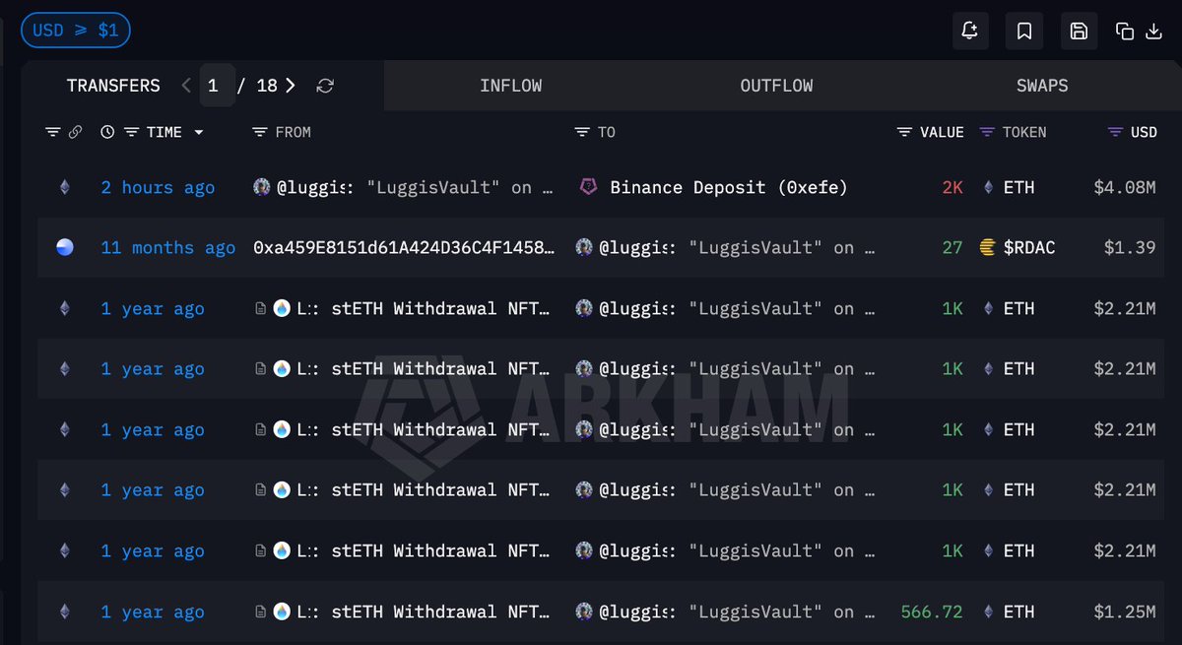Click the filter lines icon at far left header
1182x645 pixels.
point(53,132)
